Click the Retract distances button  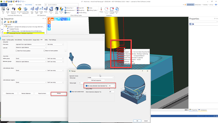tap(26, 93)
